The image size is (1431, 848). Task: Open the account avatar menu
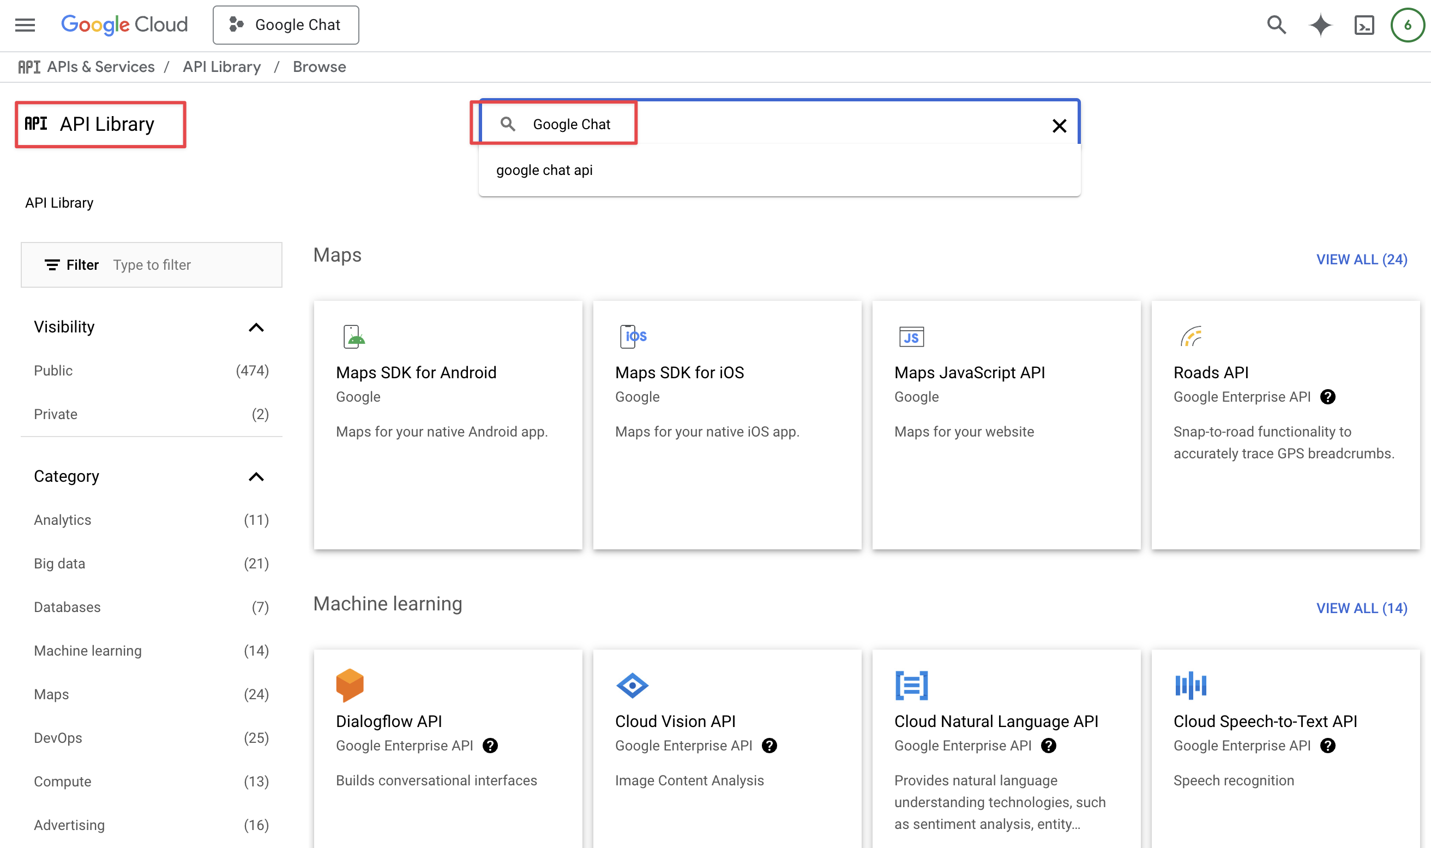pos(1407,25)
